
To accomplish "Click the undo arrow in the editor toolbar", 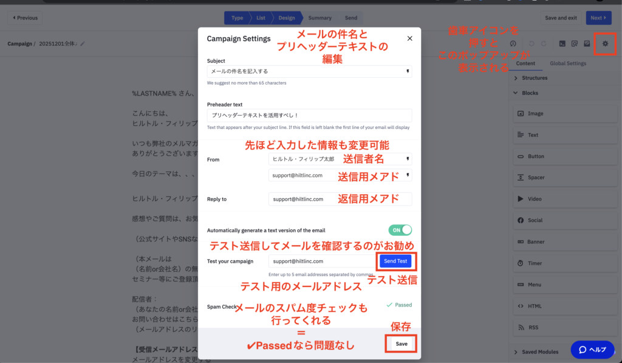I will click(531, 44).
